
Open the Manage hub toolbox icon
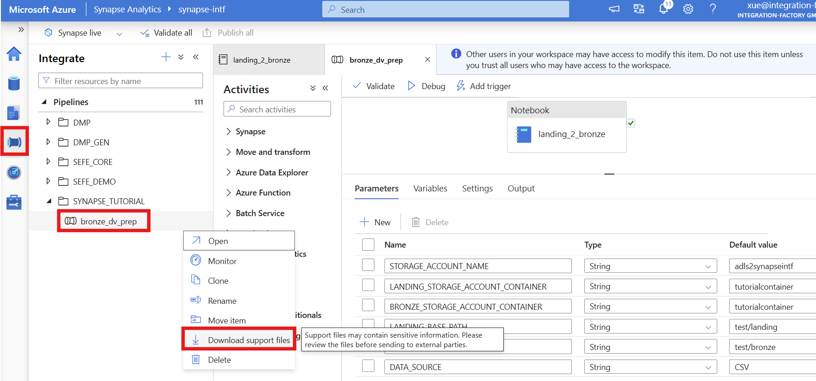coord(14,202)
